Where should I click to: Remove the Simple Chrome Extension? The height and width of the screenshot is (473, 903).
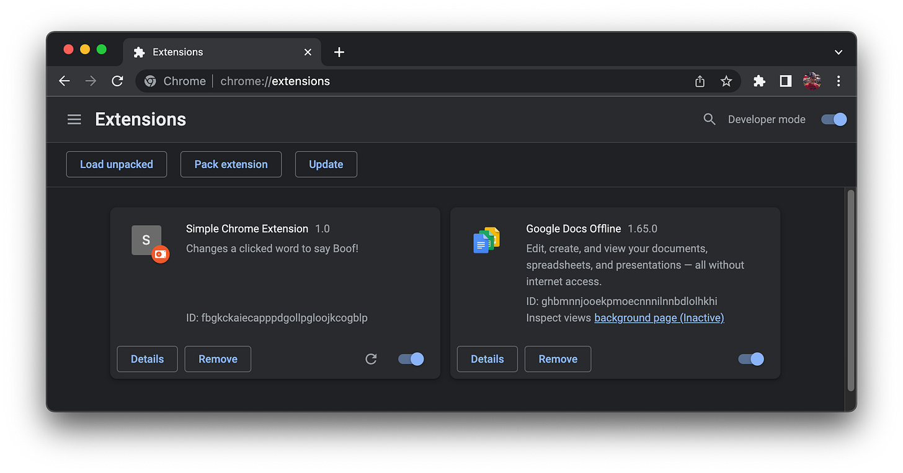pyautogui.click(x=218, y=359)
